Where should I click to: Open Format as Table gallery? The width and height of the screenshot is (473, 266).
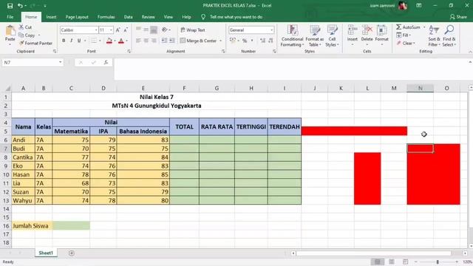[315, 36]
